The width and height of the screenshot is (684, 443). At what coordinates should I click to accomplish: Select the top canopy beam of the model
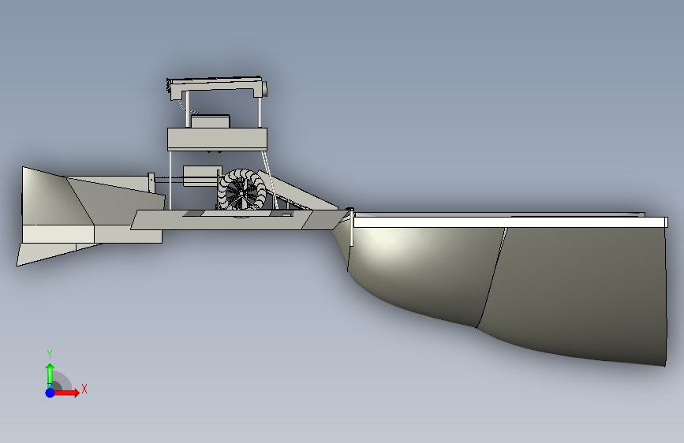(217, 87)
